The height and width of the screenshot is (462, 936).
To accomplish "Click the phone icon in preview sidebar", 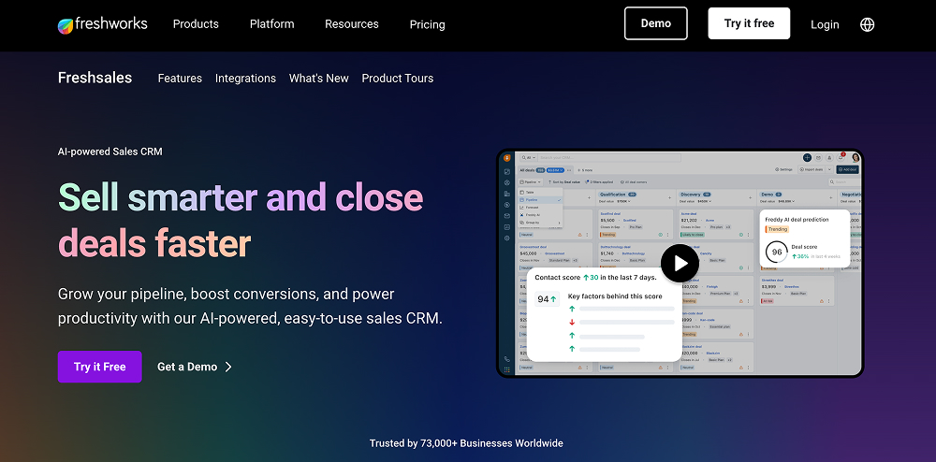I will click(506, 359).
